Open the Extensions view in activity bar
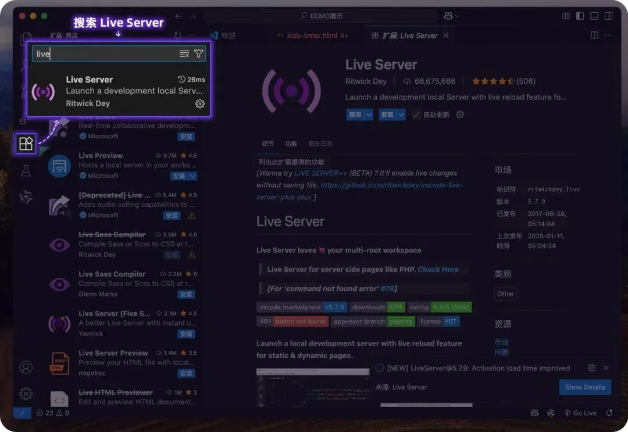The width and height of the screenshot is (628, 432). (x=26, y=144)
